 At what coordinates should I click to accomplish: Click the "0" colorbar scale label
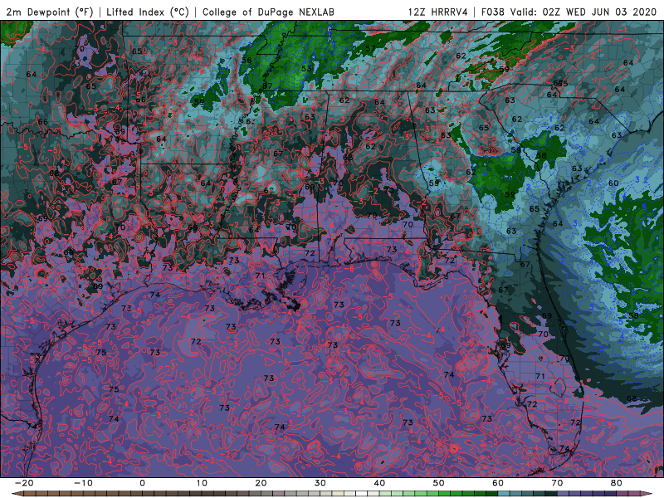pos(142,483)
